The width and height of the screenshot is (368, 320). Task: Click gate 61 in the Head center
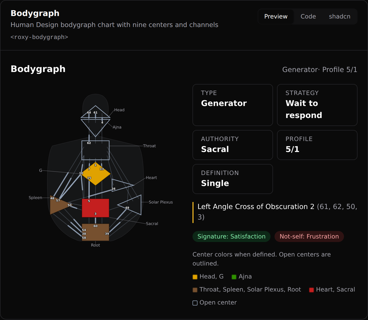coord(95,112)
